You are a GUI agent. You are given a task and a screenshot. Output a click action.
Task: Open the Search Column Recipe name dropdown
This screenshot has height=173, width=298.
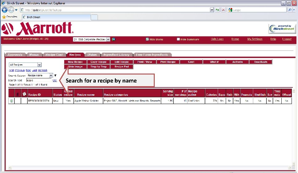[40, 75]
